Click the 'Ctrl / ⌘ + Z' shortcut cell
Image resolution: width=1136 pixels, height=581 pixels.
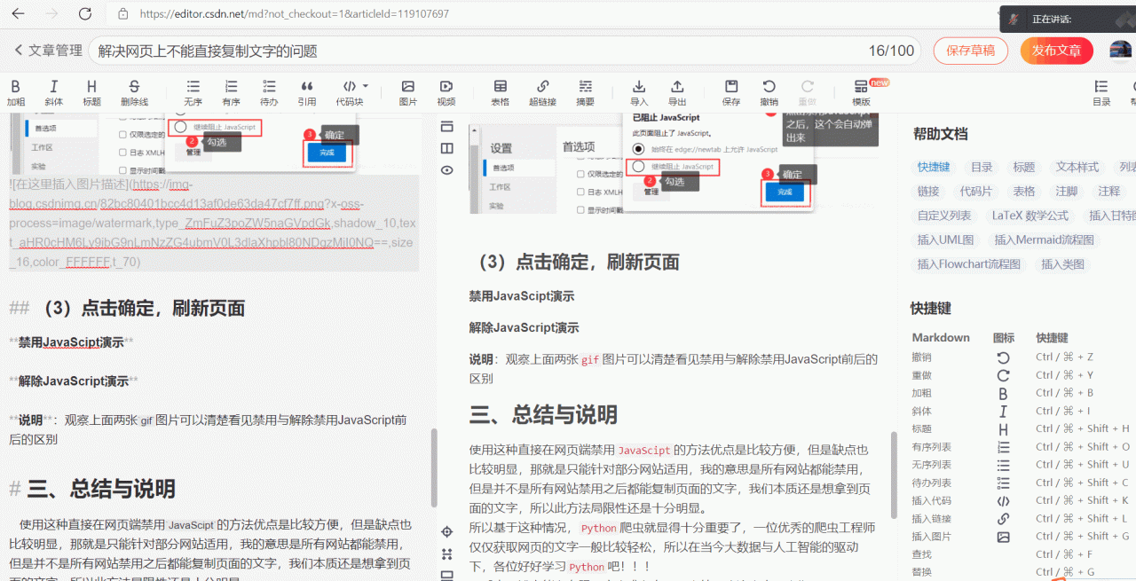click(x=1064, y=357)
